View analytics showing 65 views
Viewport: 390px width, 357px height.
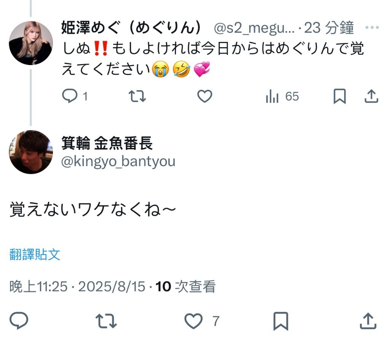click(282, 97)
